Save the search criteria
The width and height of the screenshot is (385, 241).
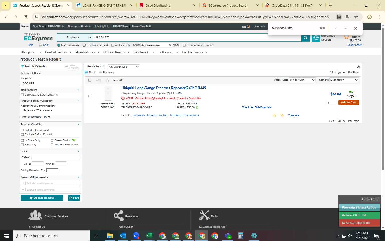[74, 198]
